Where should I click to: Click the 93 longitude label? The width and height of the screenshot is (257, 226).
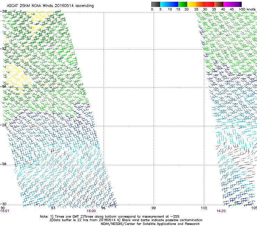53,208
